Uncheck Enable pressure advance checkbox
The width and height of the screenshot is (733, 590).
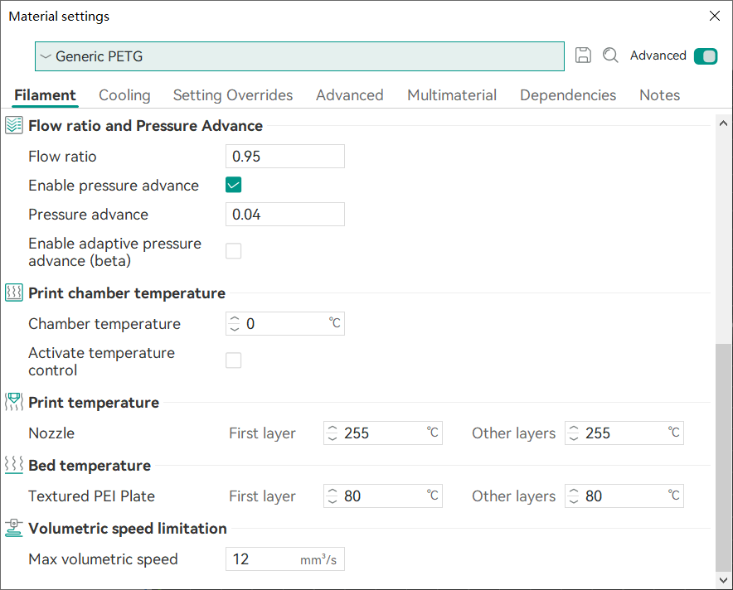tap(234, 185)
